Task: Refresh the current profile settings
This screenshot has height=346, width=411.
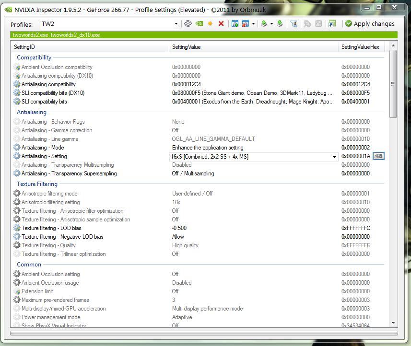Action: tap(188, 24)
